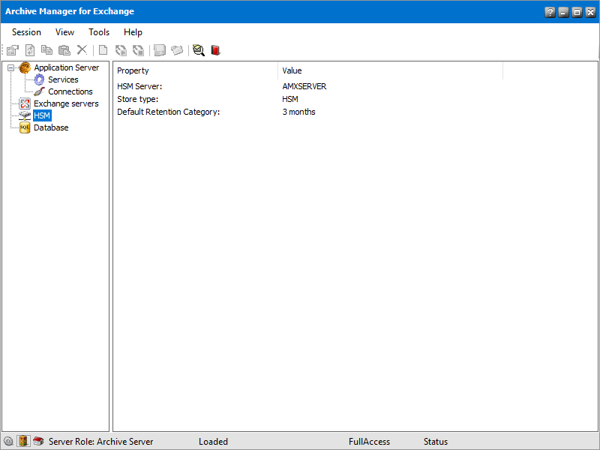The image size is (600, 450).
Task: Click the Stop service toolbar icon
Action: coord(138,50)
